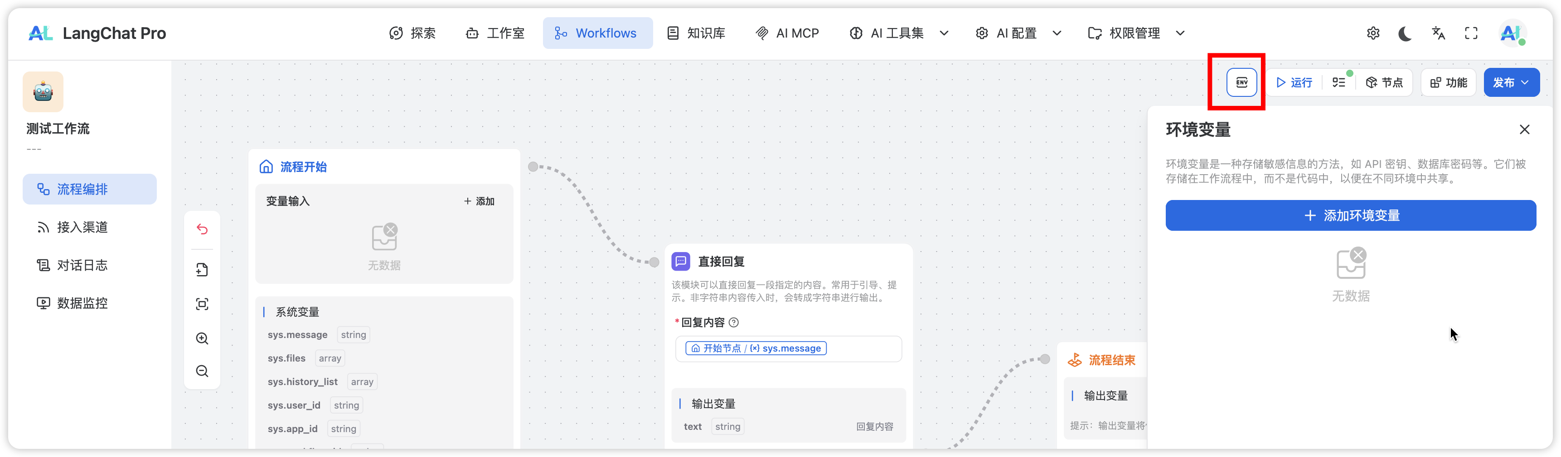The height and width of the screenshot is (457, 1561).
Task: Click the undo arrow in canvas toolbar
Action: (203, 229)
